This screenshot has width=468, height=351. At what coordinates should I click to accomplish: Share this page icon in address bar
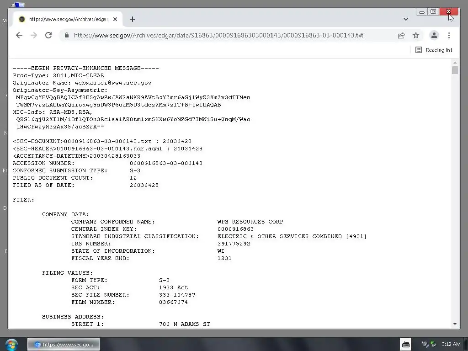tap(401, 35)
